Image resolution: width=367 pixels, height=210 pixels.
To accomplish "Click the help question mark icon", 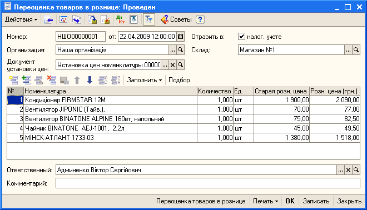I will [200, 19].
